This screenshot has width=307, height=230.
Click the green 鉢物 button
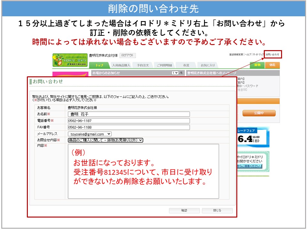point(257,65)
